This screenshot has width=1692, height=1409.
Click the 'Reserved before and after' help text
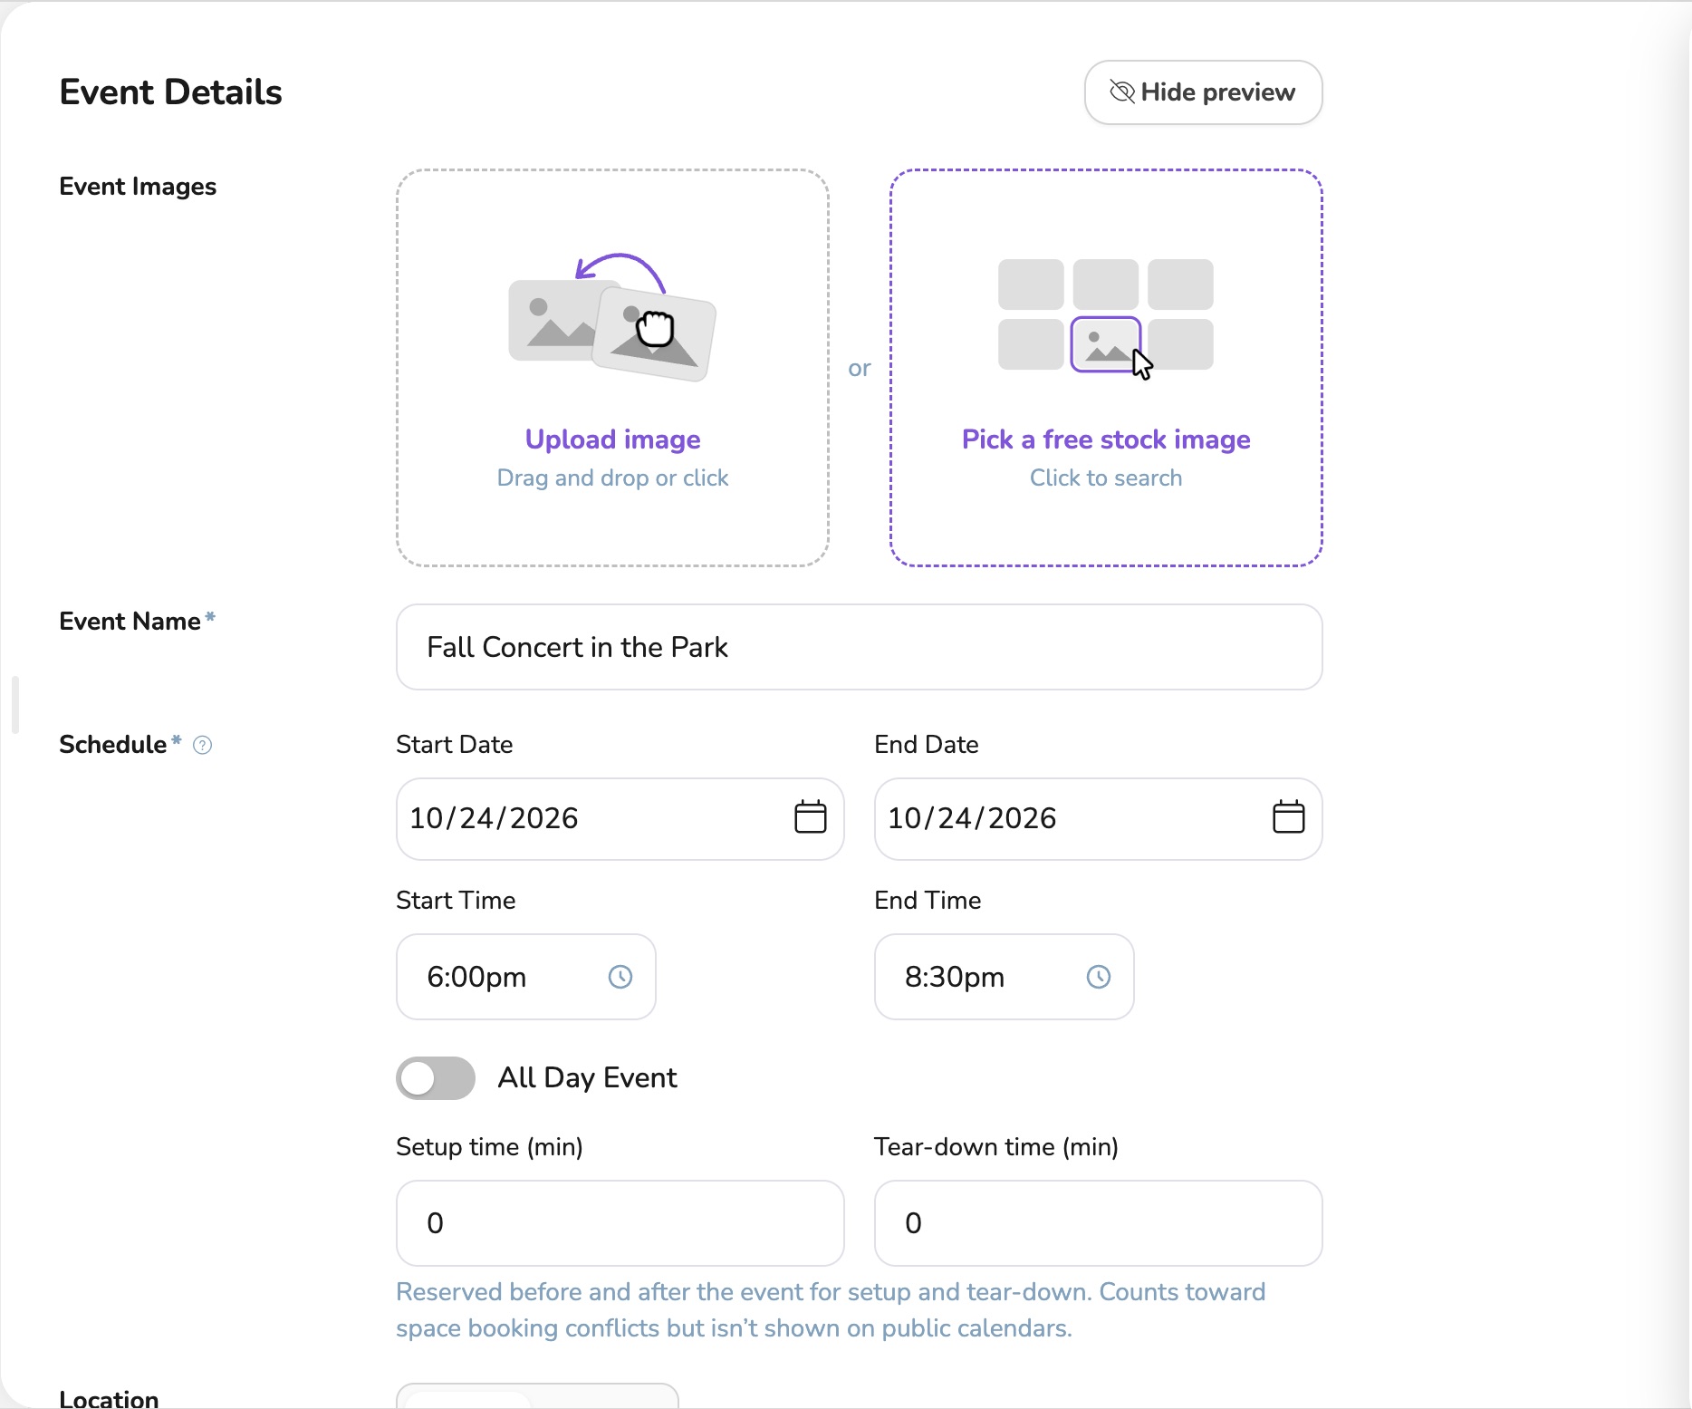(x=831, y=1310)
